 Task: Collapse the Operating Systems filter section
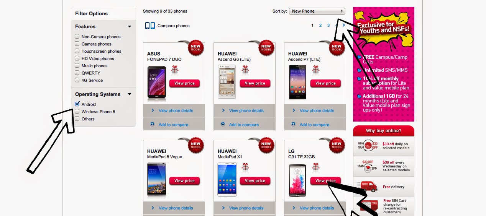pos(130,94)
